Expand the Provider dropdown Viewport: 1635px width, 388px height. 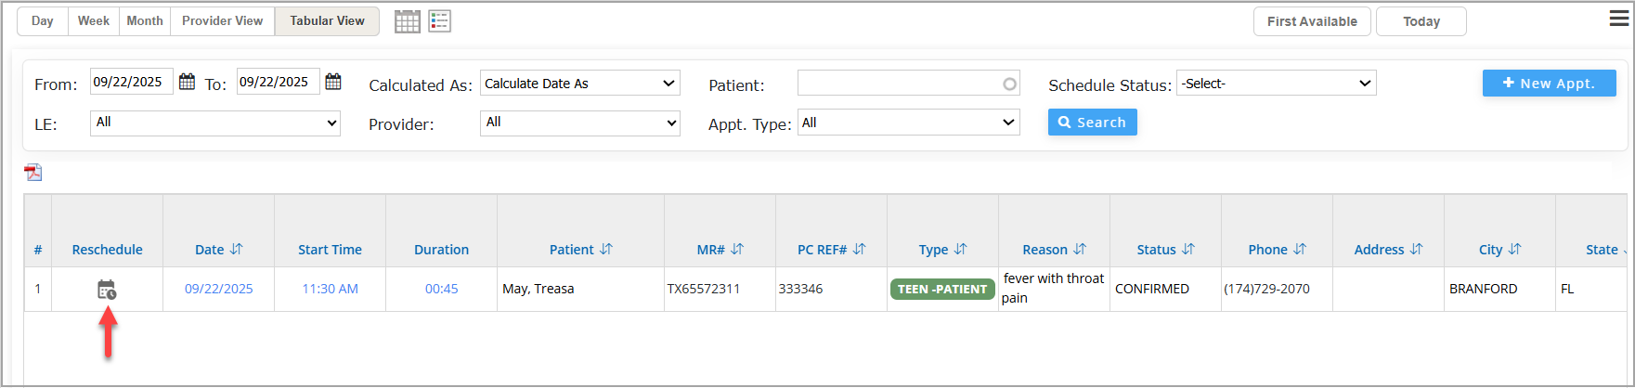coord(580,122)
